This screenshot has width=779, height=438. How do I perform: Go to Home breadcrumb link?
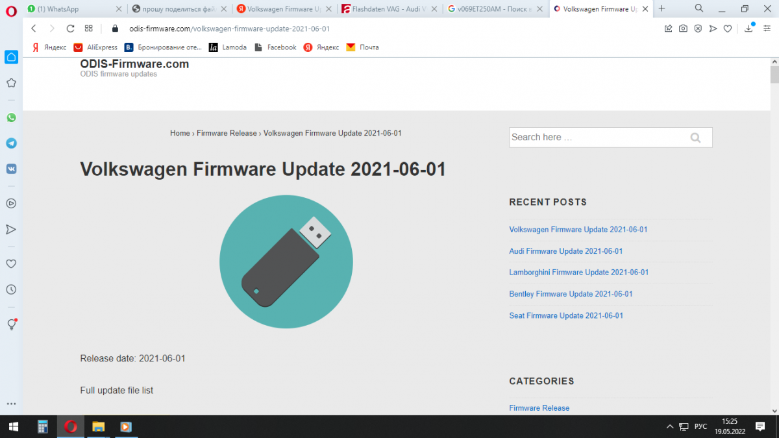click(x=180, y=133)
